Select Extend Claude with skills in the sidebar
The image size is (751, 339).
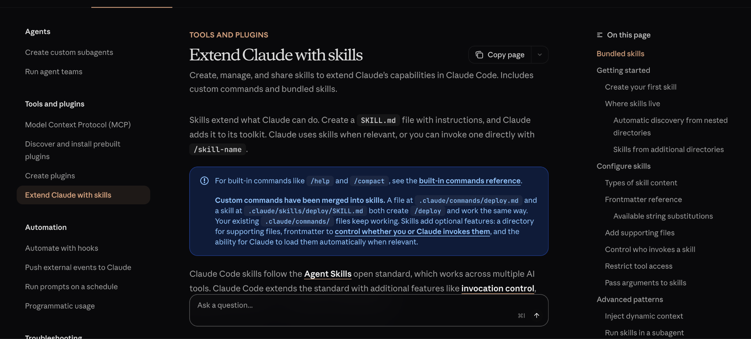(x=68, y=195)
